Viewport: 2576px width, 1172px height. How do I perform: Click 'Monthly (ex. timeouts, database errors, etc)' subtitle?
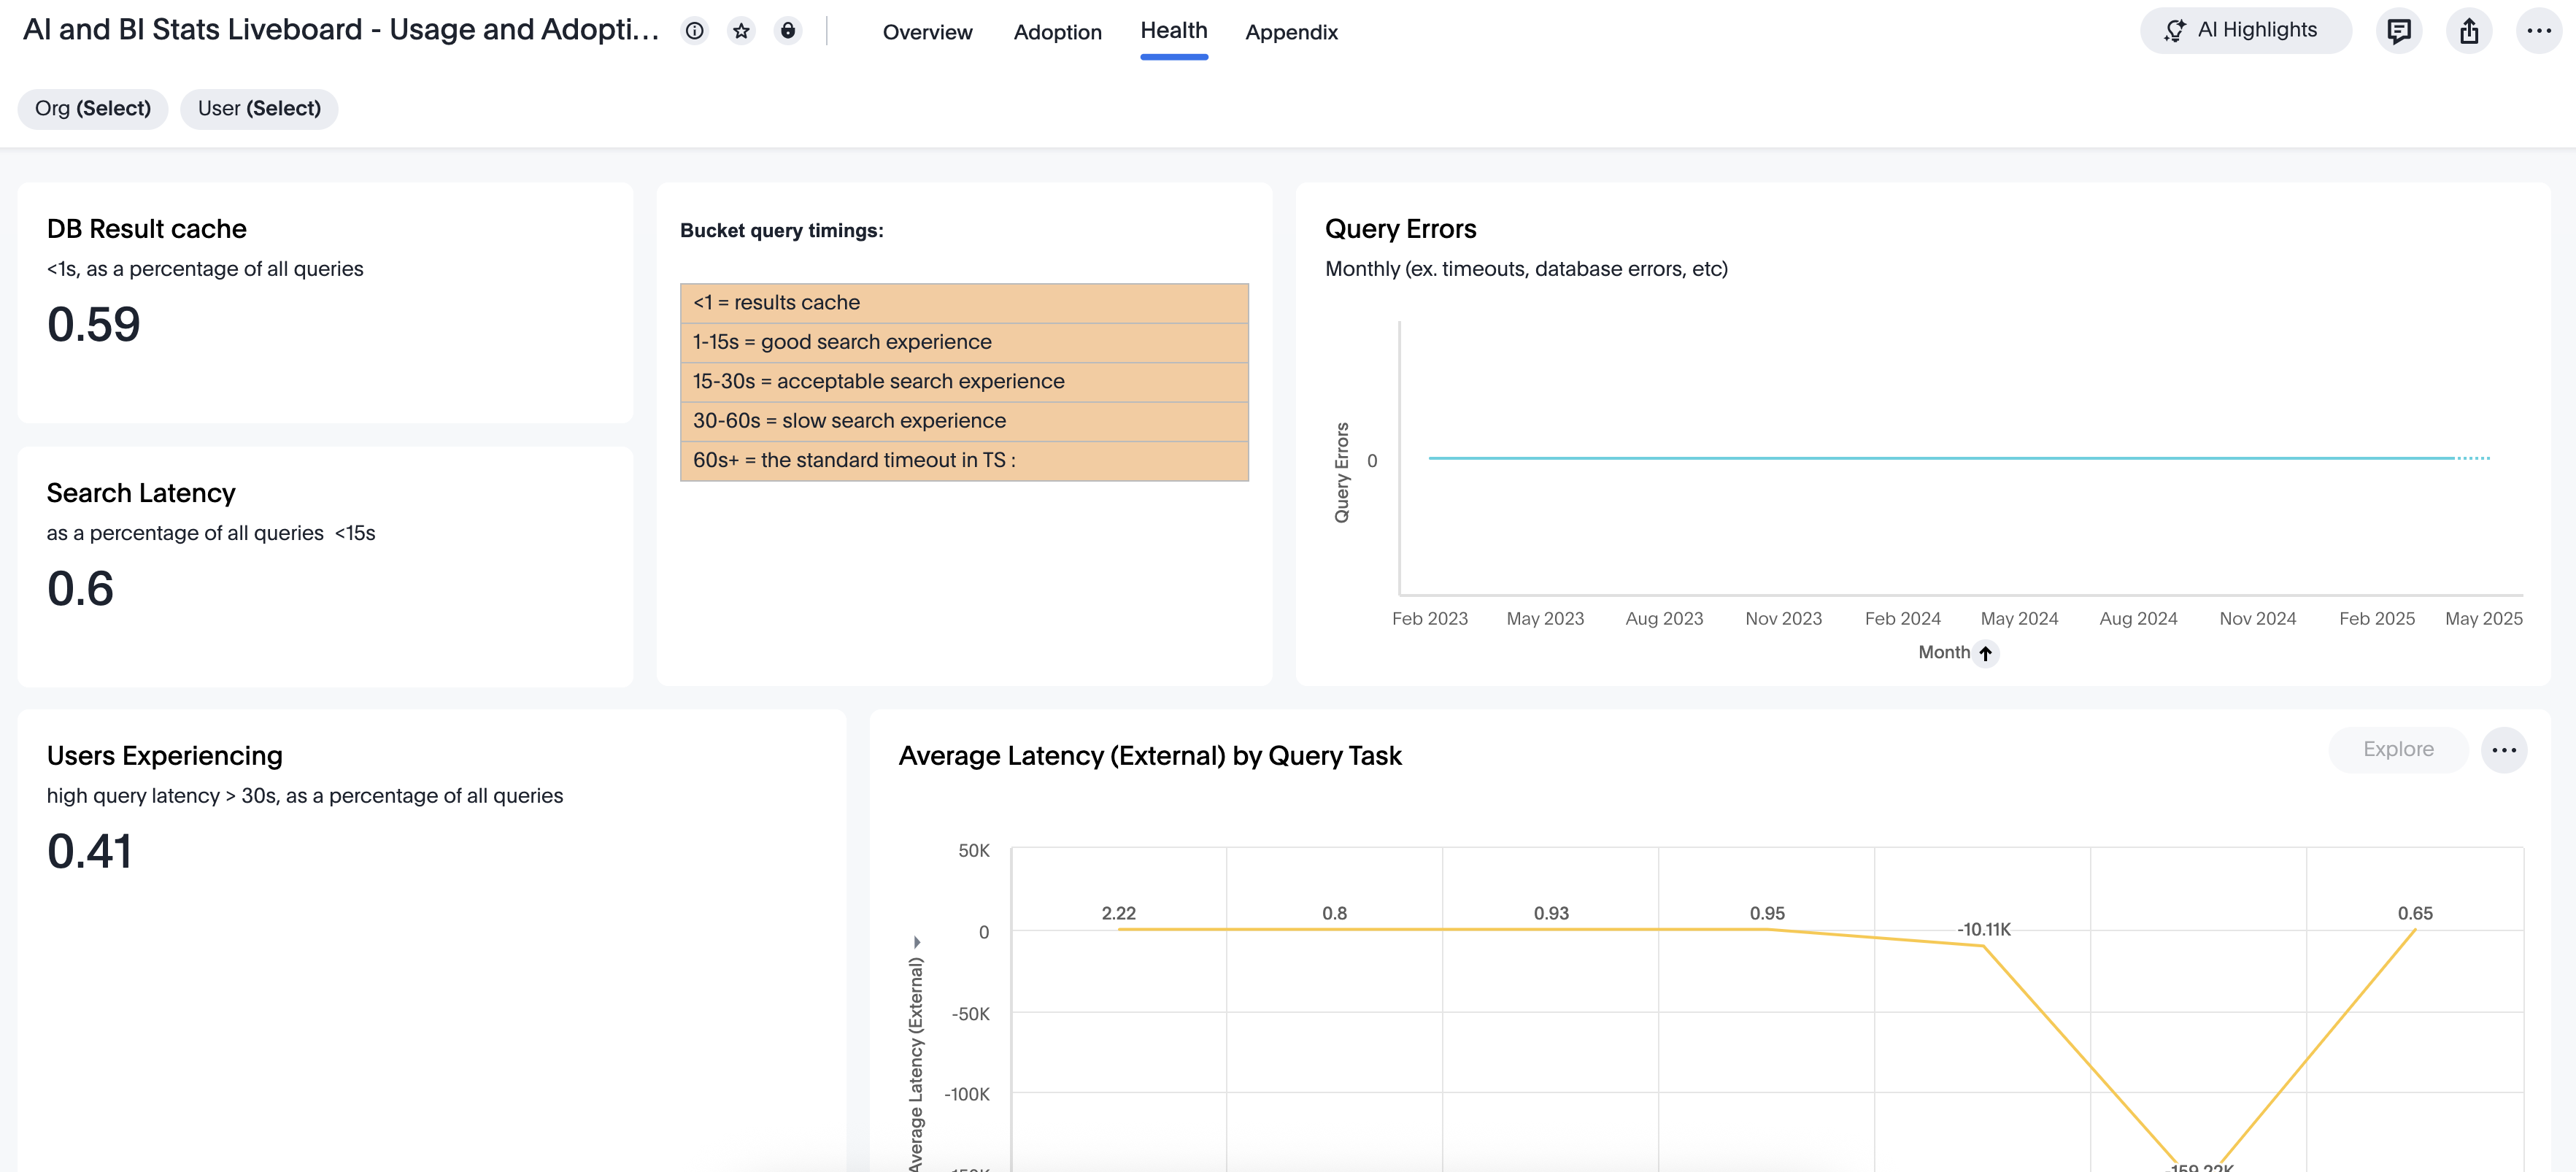click(x=1526, y=269)
